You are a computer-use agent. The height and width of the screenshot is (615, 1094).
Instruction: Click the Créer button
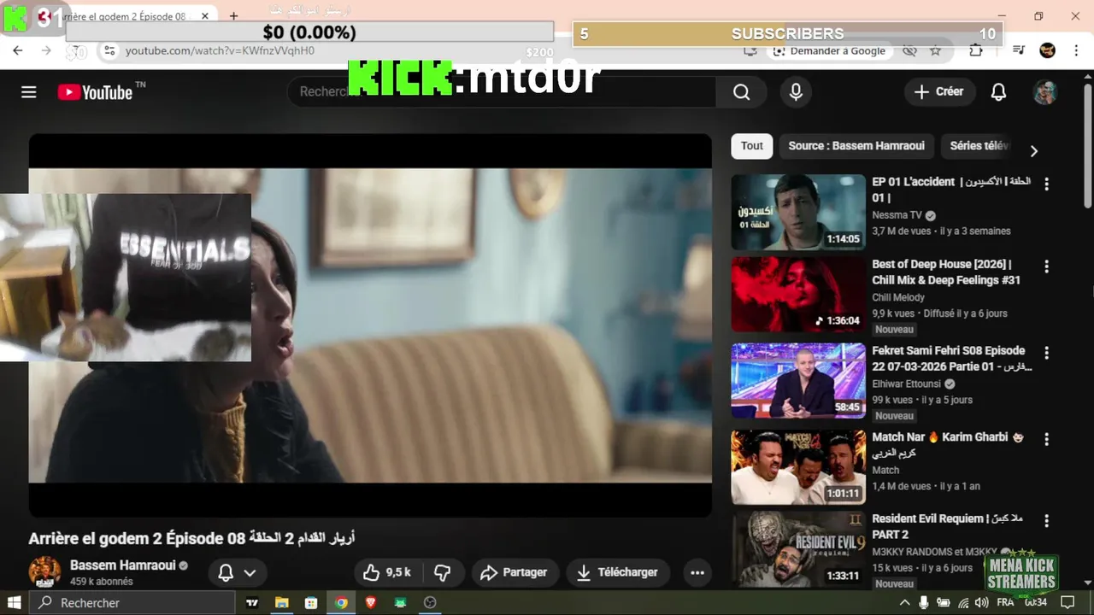click(x=939, y=91)
